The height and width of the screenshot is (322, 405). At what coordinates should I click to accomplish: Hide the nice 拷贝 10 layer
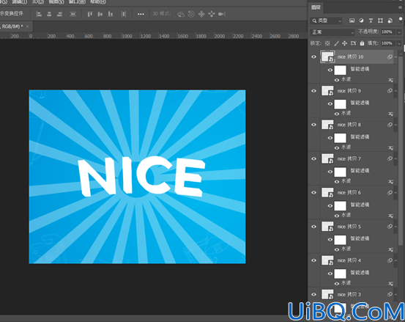[314, 57]
